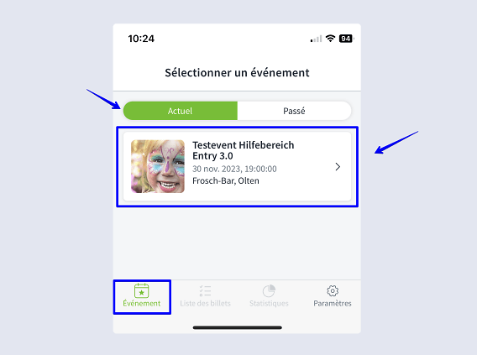Click the Statistiques tab label
The width and height of the screenshot is (477, 355).
tap(269, 303)
